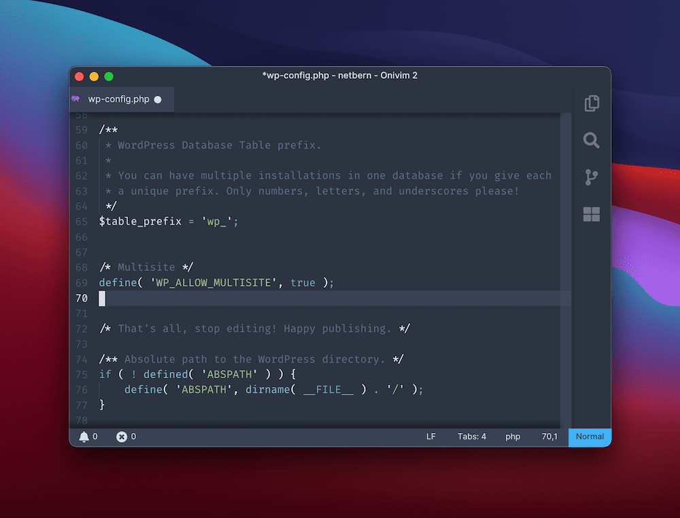Click the 'dirname' function on line 76

coord(267,390)
